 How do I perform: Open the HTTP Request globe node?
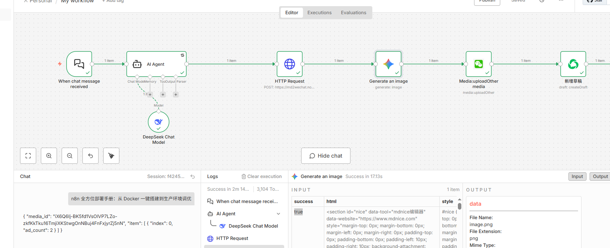pyautogui.click(x=290, y=64)
